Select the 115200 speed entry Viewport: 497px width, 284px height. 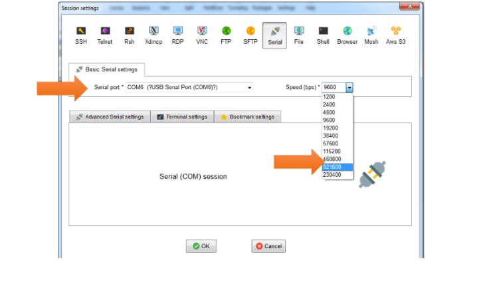point(338,152)
